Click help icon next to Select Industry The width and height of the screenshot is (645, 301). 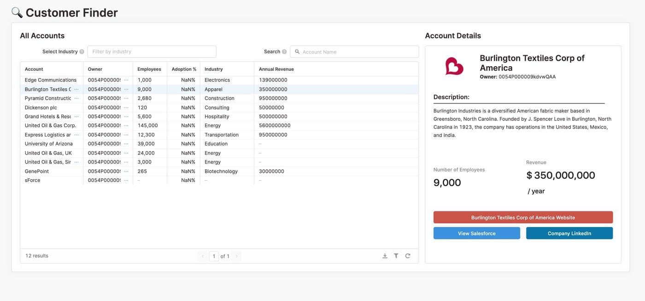pos(82,52)
